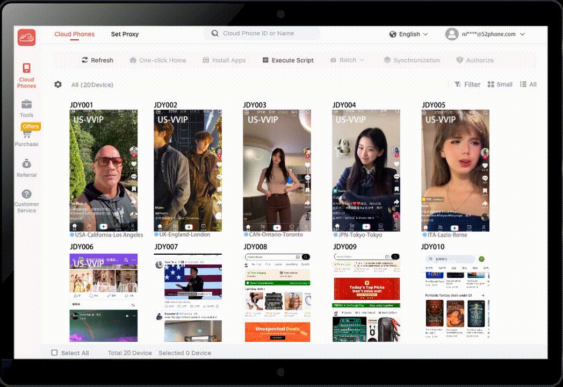Click Synchronization in toolbar
The image size is (563, 387).
point(412,60)
